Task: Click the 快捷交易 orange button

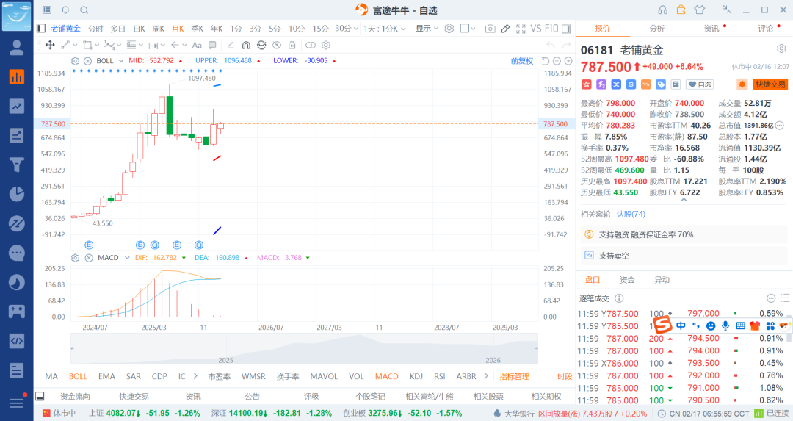Action: (770, 84)
